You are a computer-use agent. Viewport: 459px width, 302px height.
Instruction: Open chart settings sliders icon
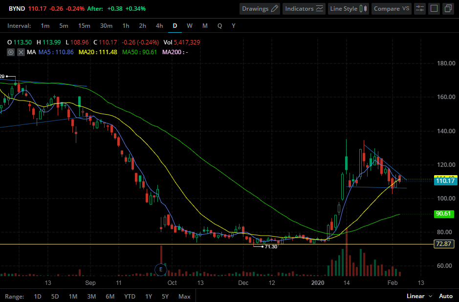(x=420, y=9)
